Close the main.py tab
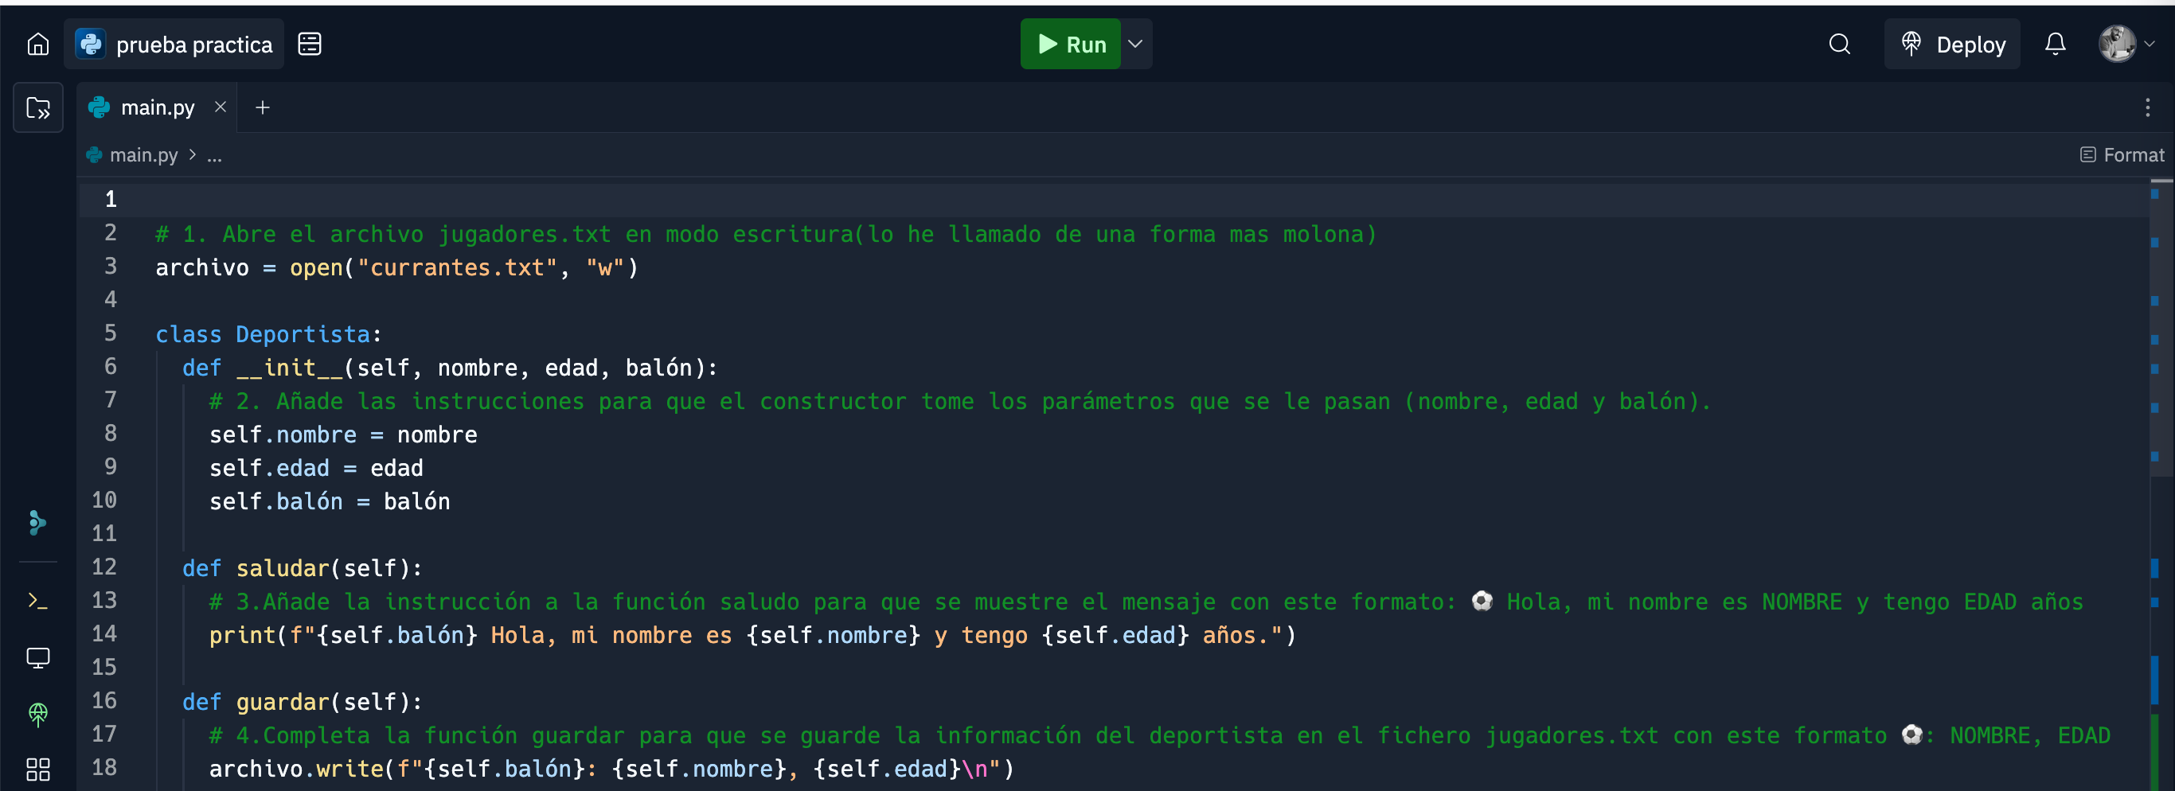Image resolution: width=2175 pixels, height=791 pixels. tap(221, 107)
